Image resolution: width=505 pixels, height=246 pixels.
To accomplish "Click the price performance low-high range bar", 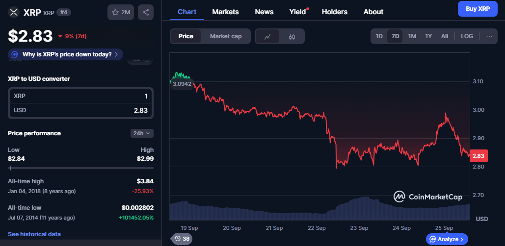I will tap(80, 168).
